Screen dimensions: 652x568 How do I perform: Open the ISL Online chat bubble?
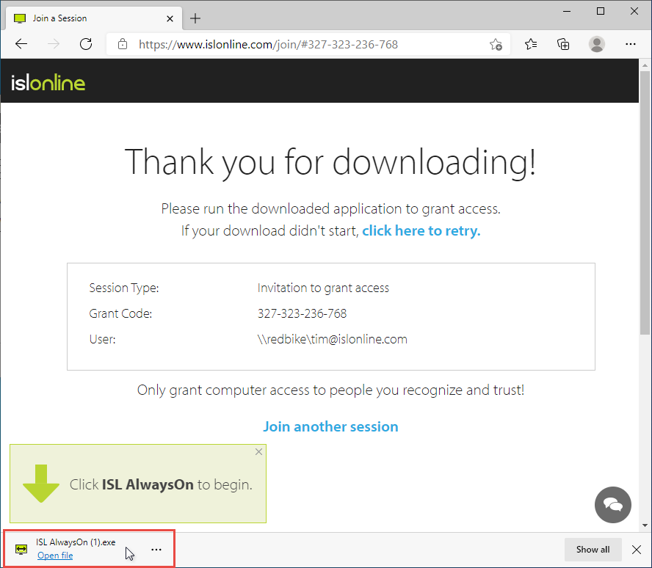coord(613,505)
